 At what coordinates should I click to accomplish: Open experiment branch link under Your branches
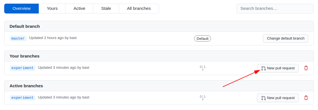tap(22, 68)
